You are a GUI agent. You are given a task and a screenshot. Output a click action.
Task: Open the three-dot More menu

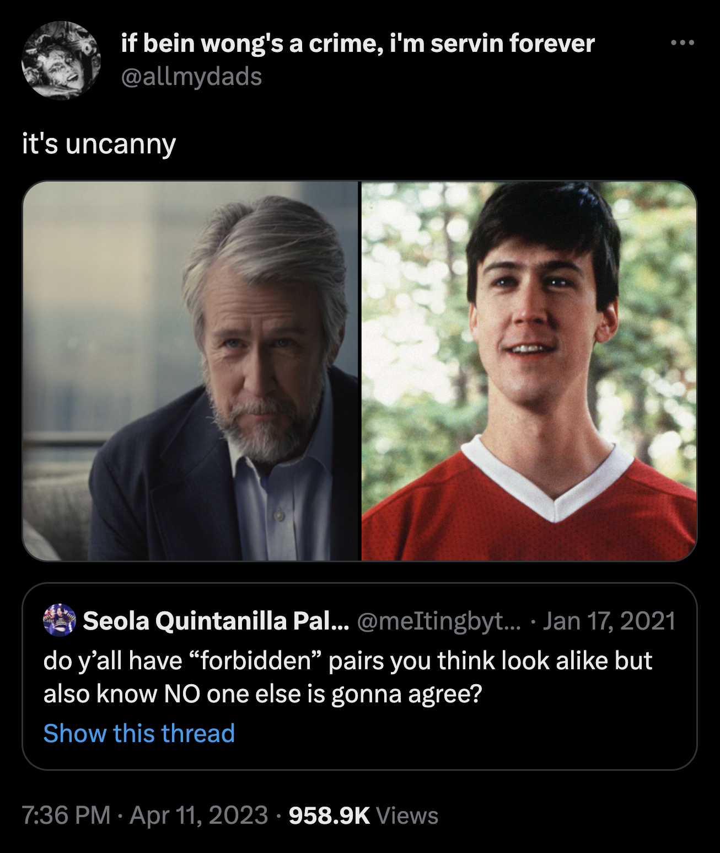tap(683, 42)
